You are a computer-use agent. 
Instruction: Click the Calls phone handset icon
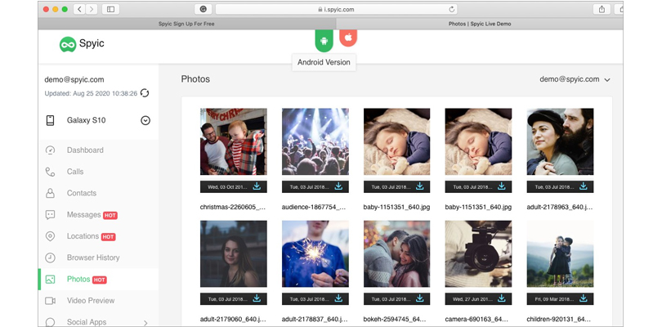(x=50, y=172)
